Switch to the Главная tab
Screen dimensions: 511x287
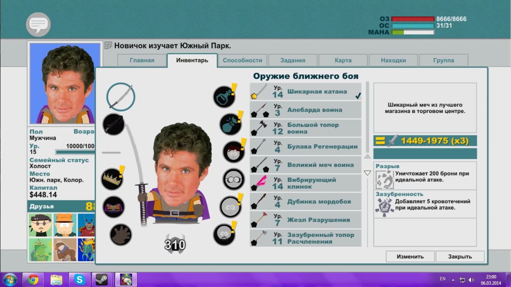[142, 60]
